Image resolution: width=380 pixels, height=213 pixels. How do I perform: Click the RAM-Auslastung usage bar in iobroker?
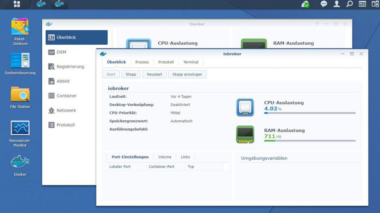(310, 141)
